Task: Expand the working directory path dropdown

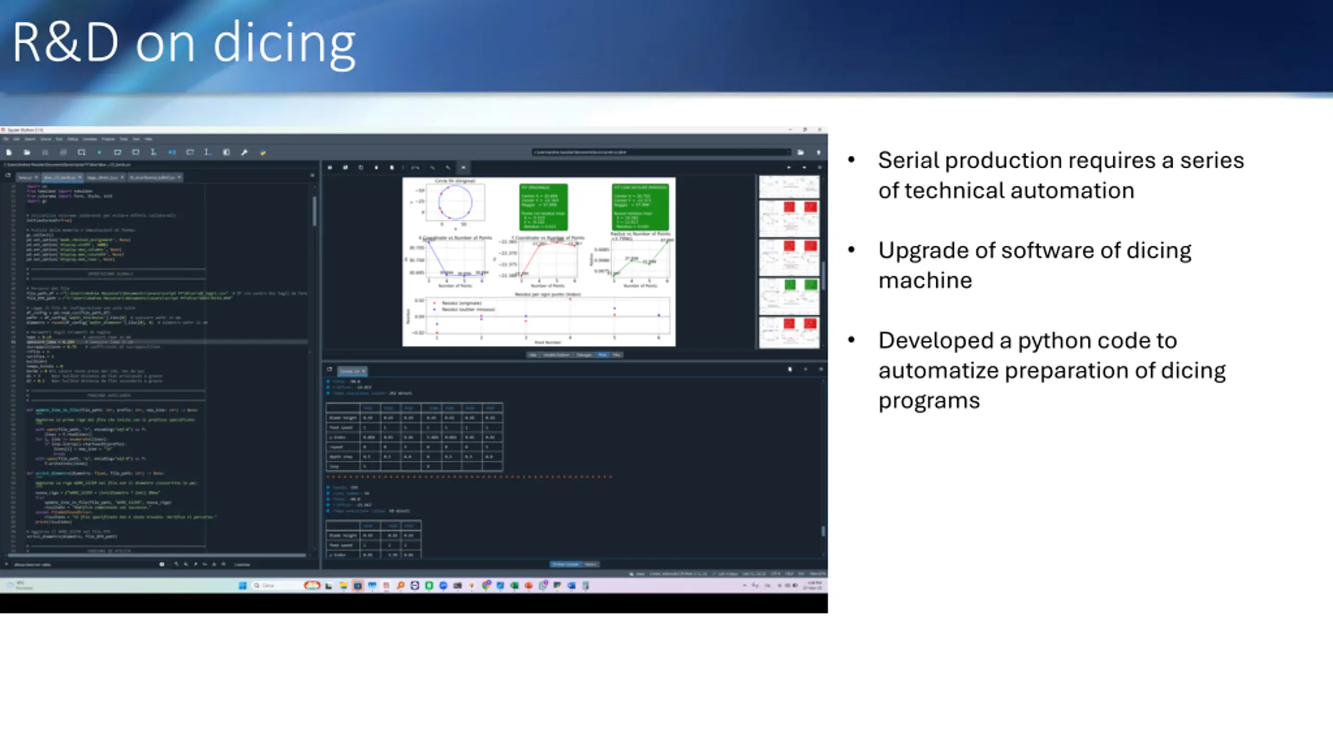Action: pyautogui.click(x=788, y=153)
